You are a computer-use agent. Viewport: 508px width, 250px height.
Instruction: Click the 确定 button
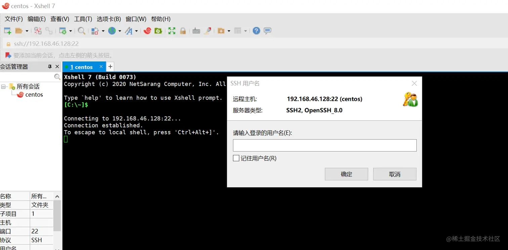click(346, 174)
